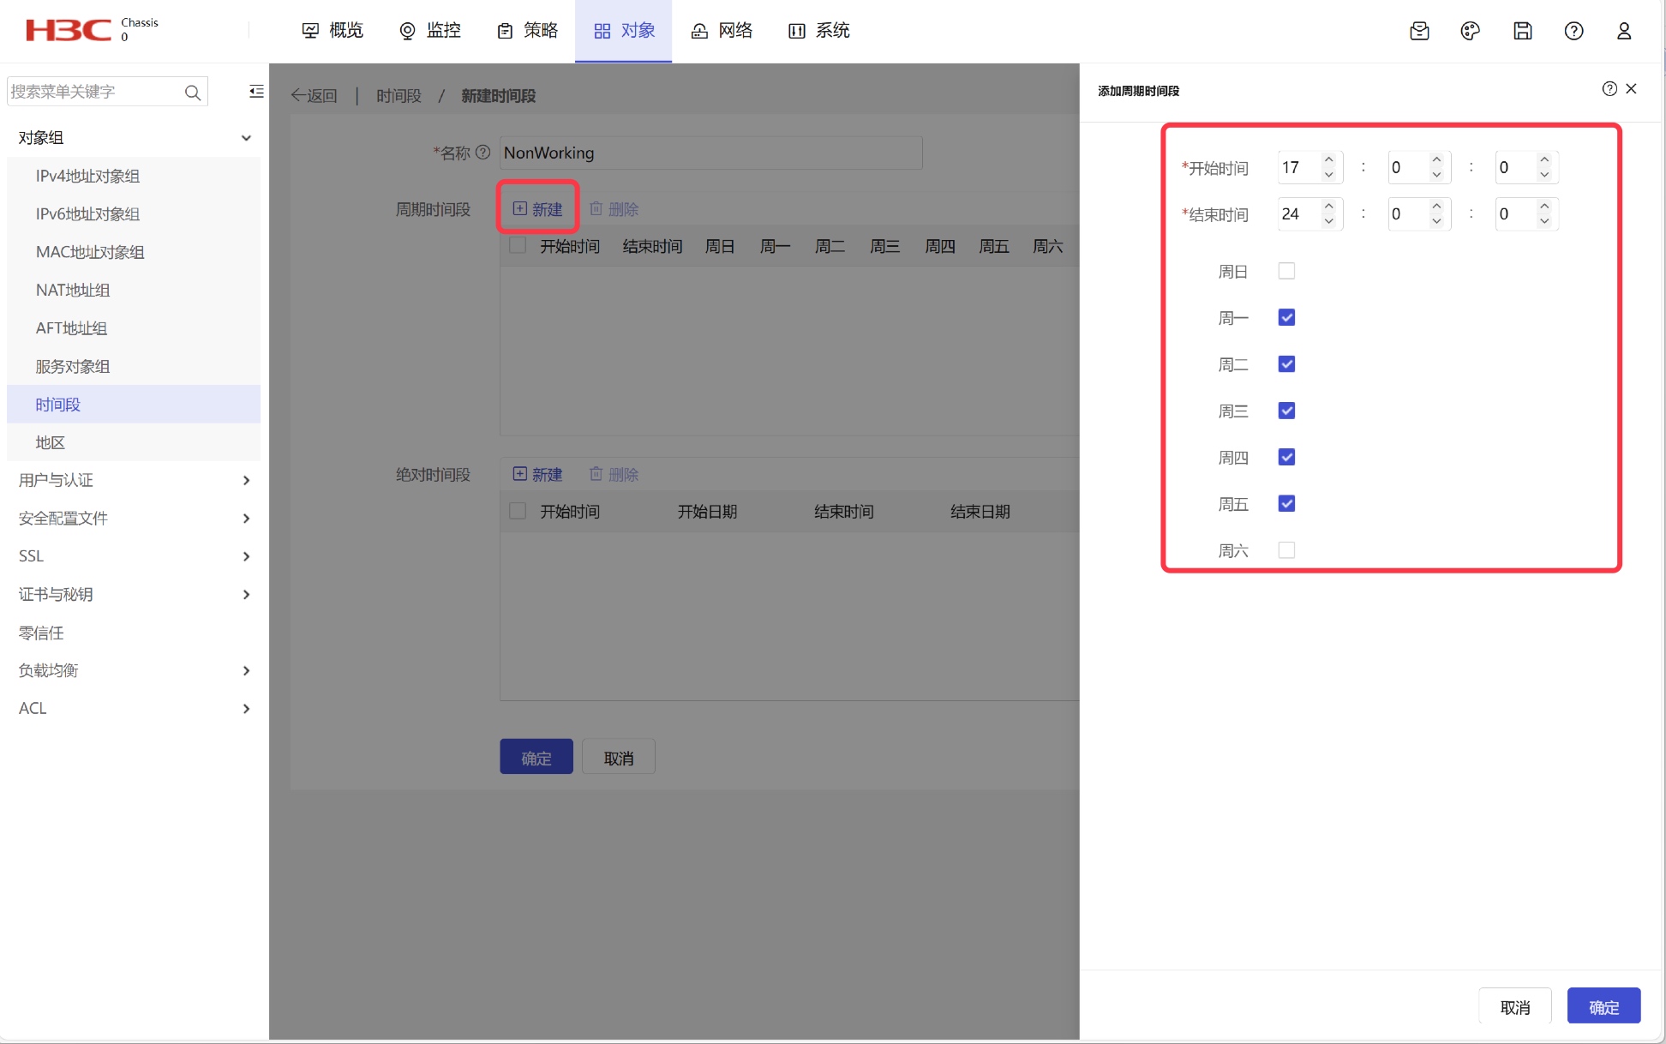Viewport: 1666px width, 1044px height.
Task: Uncheck the 周五 checkbox
Action: pos(1286,503)
